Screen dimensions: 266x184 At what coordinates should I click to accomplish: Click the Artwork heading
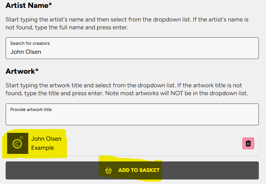22,71
